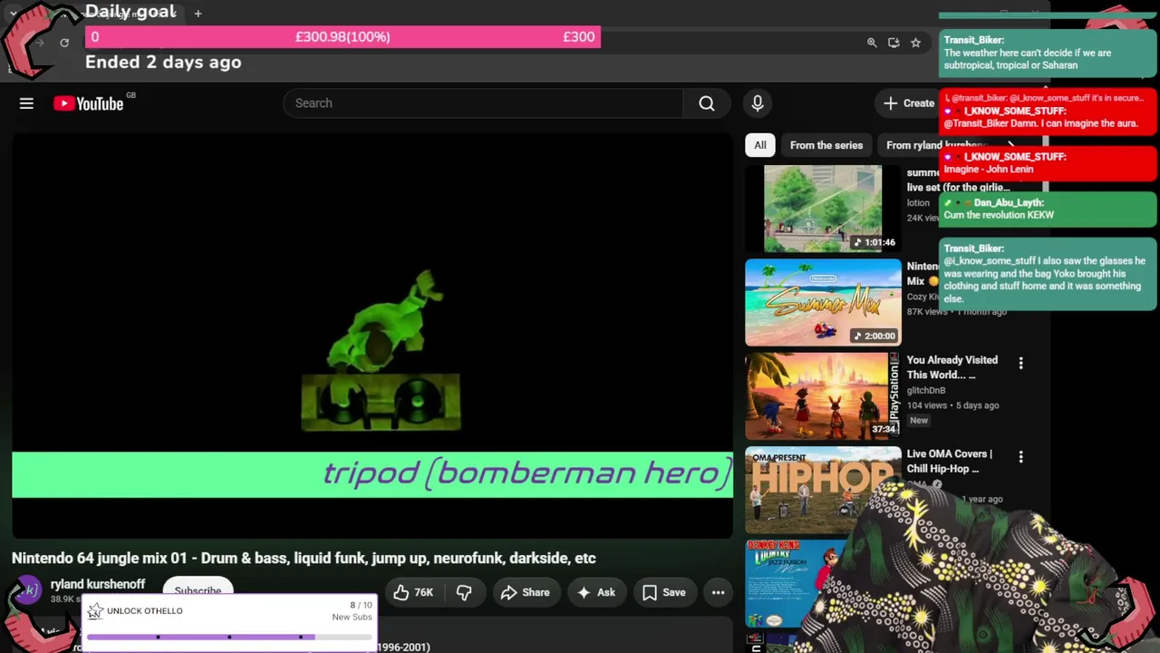
Task: Click the search magnifier button
Action: click(x=707, y=103)
